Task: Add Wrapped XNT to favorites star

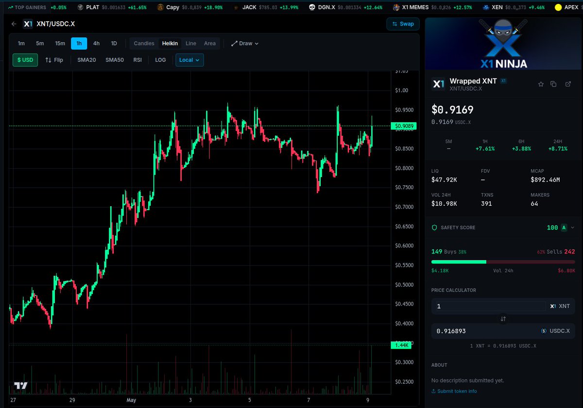Action: 541,84
